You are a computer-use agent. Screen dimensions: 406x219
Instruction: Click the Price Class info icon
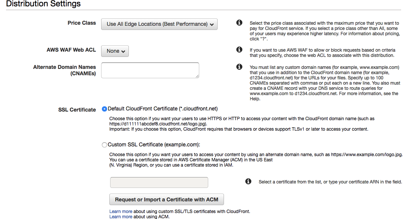coord(239,22)
